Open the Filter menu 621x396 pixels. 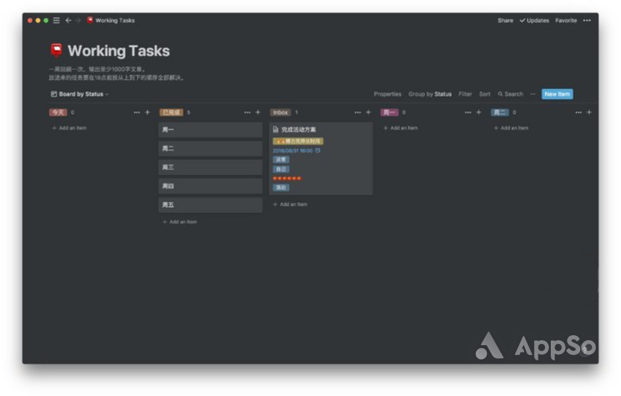coord(465,94)
